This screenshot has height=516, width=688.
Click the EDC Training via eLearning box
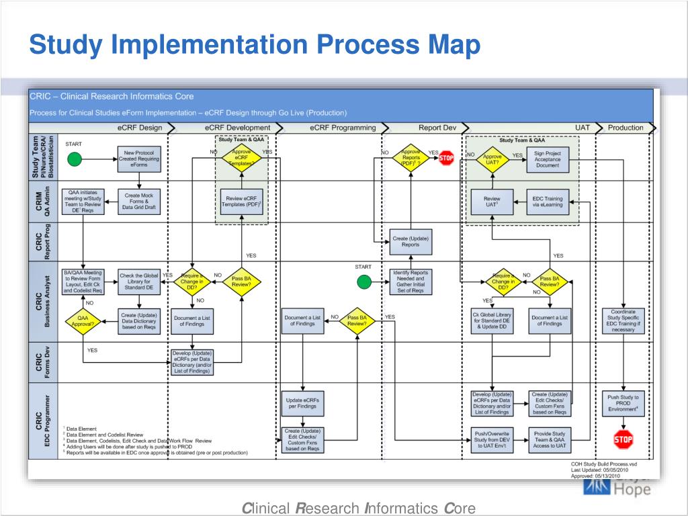click(548, 202)
